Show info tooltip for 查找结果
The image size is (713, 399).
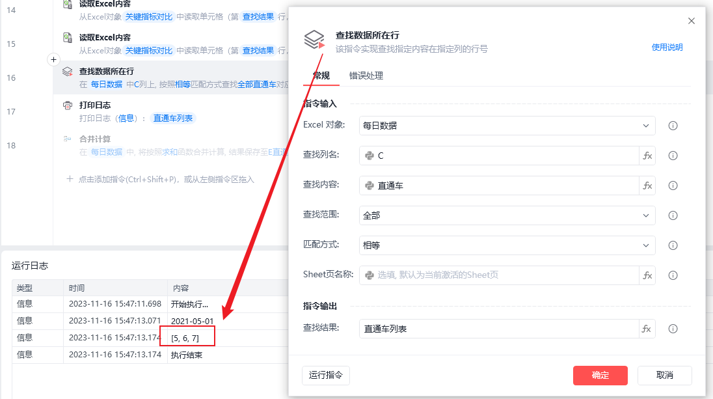click(x=673, y=329)
